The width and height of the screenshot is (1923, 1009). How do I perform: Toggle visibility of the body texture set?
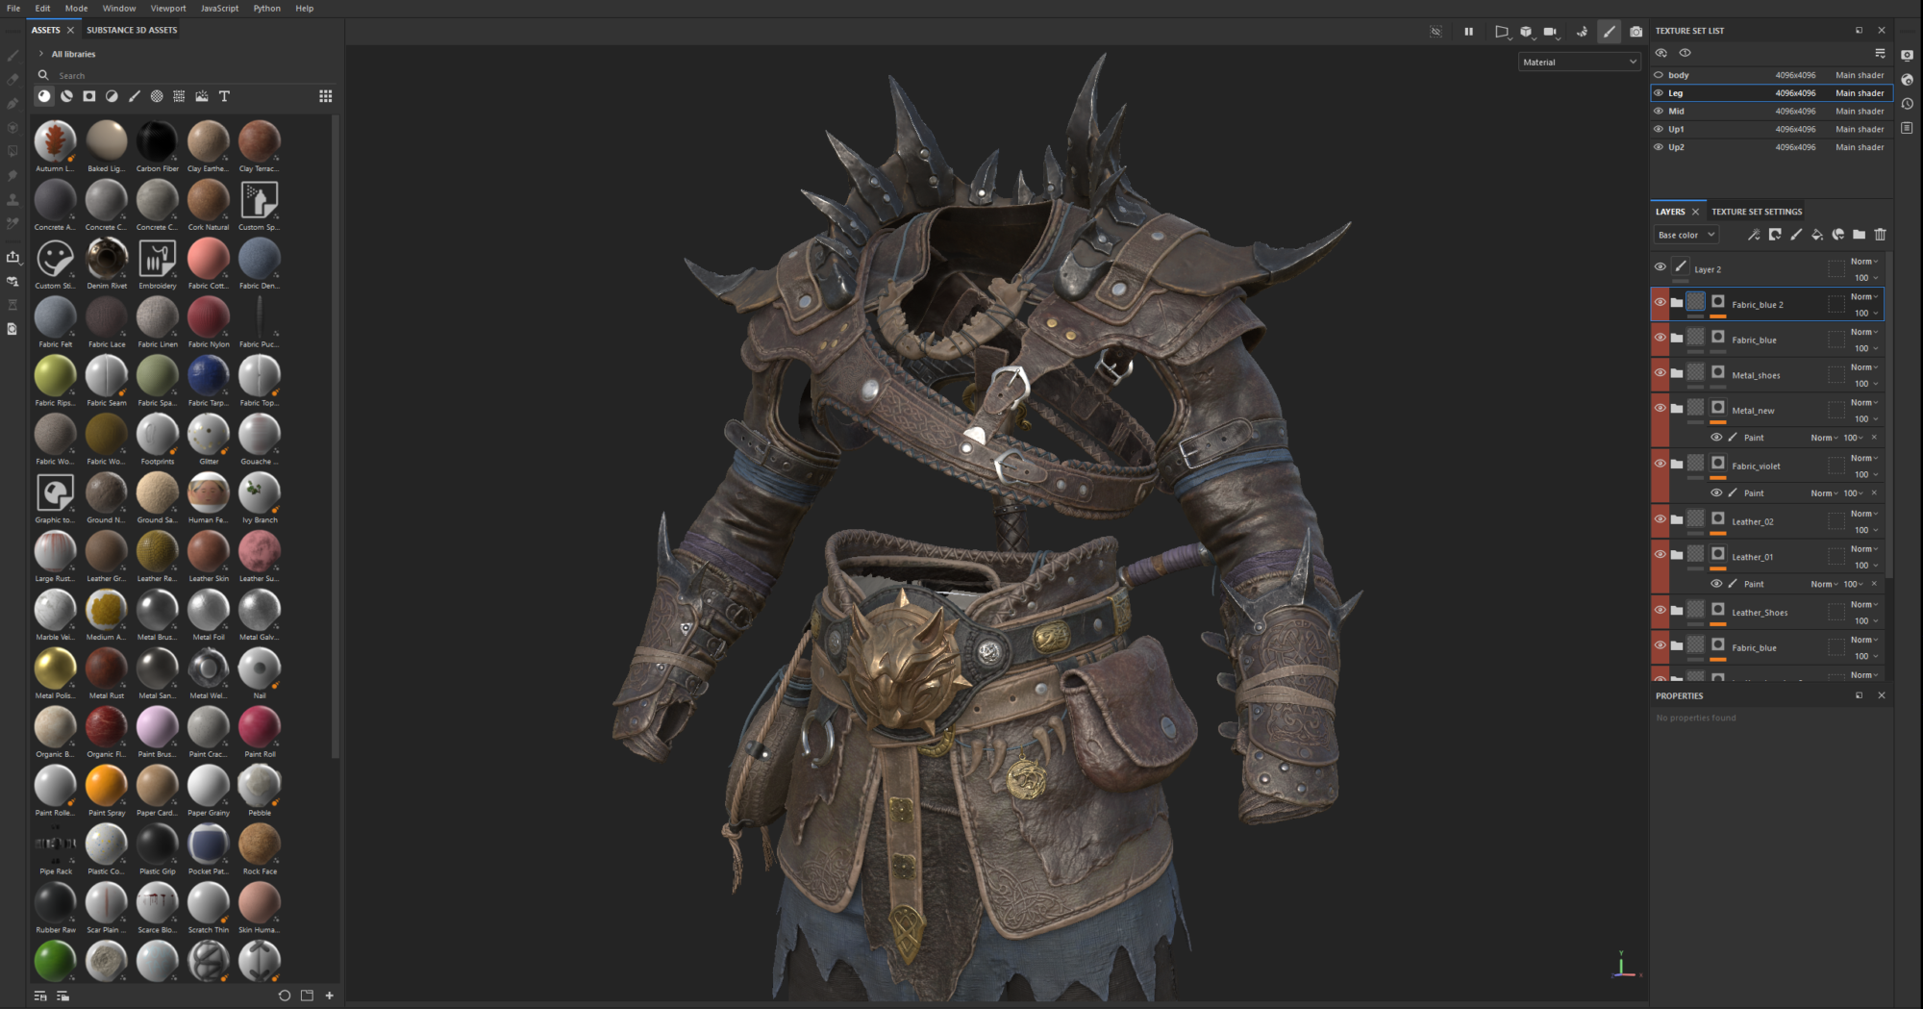[x=1660, y=74]
